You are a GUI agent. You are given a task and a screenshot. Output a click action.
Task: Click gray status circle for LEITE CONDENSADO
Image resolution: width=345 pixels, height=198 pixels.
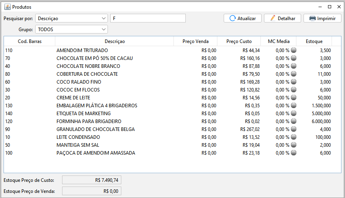click(294, 137)
